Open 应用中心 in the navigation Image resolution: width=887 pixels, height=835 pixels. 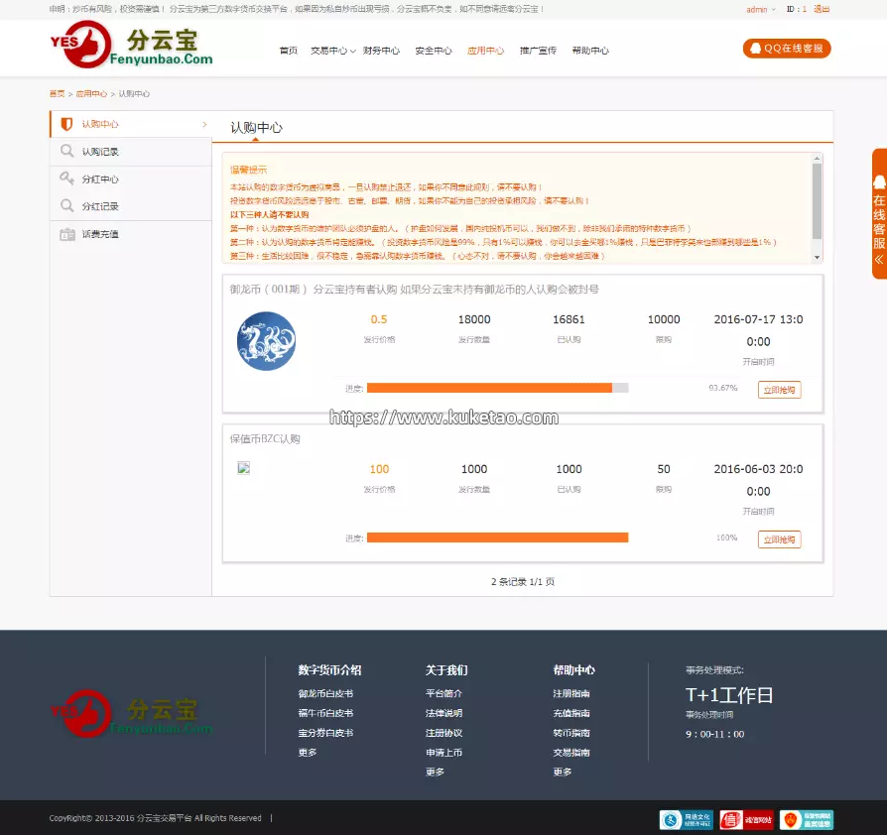tap(485, 51)
